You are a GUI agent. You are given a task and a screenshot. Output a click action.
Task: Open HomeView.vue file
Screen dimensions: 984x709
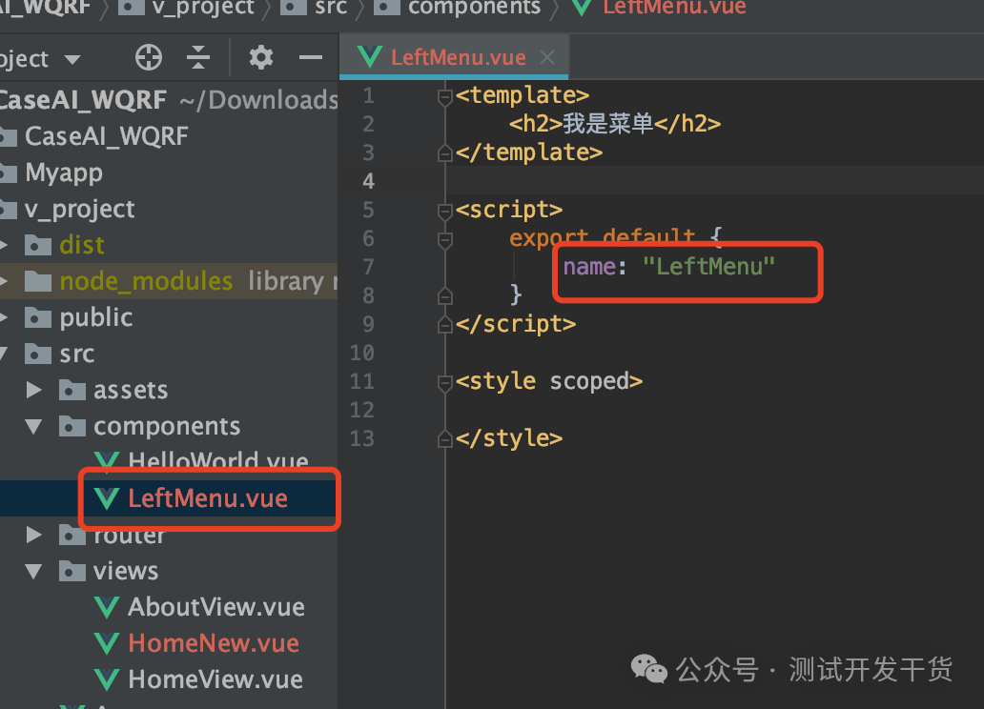(215, 680)
